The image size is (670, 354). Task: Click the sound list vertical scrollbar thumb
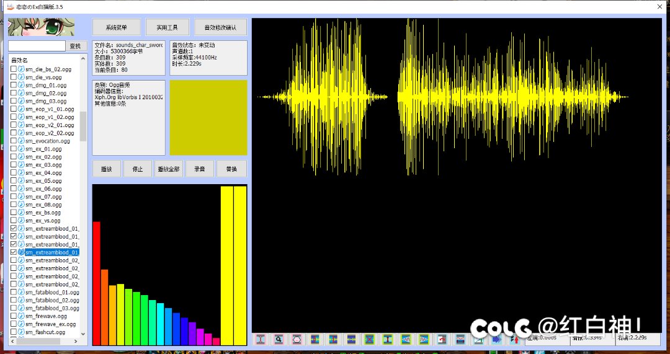click(x=83, y=126)
